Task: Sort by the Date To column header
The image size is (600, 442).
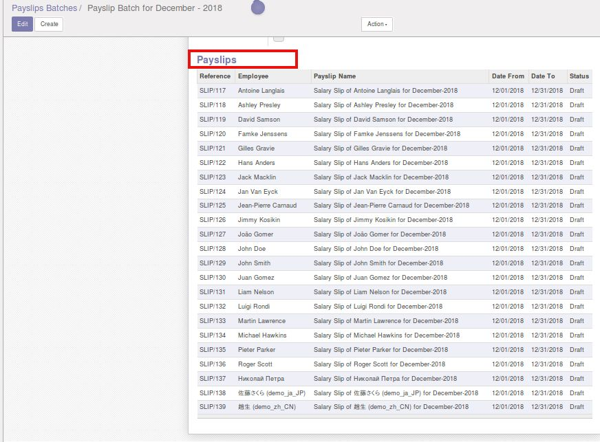Action: (x=543, y=76)
